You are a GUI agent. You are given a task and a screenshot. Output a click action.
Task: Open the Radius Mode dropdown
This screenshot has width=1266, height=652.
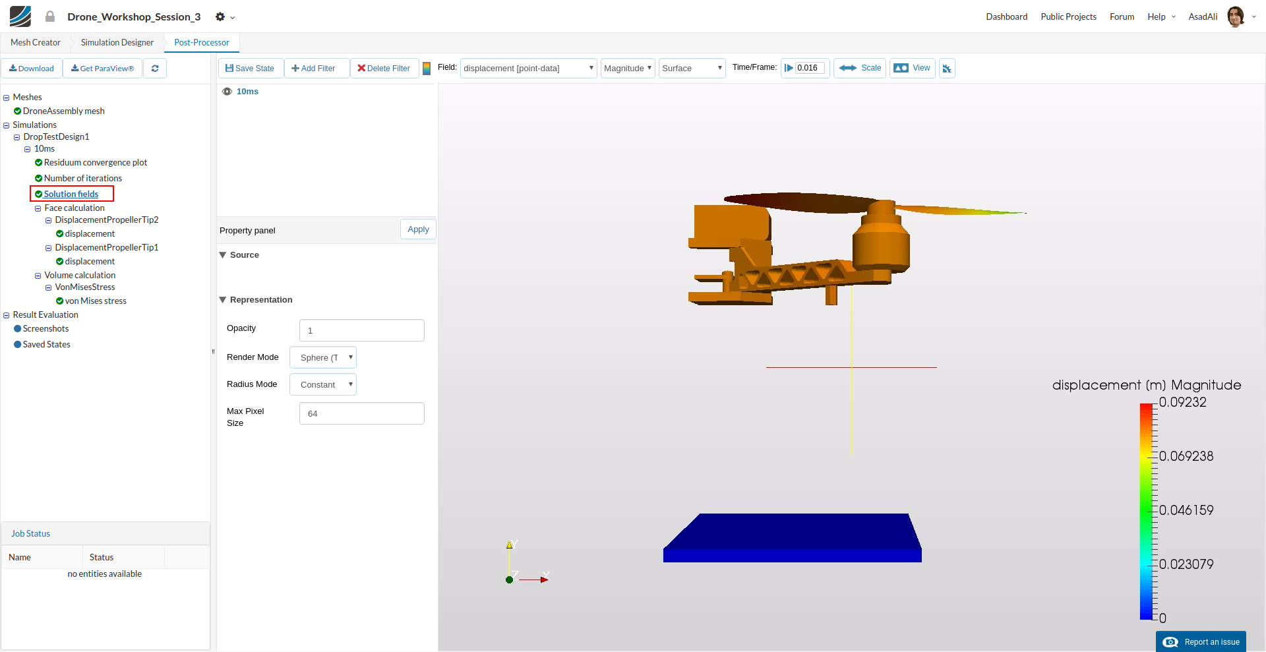(323, 385)
